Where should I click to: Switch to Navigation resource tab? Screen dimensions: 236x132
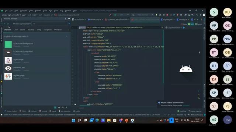(48, 30)
